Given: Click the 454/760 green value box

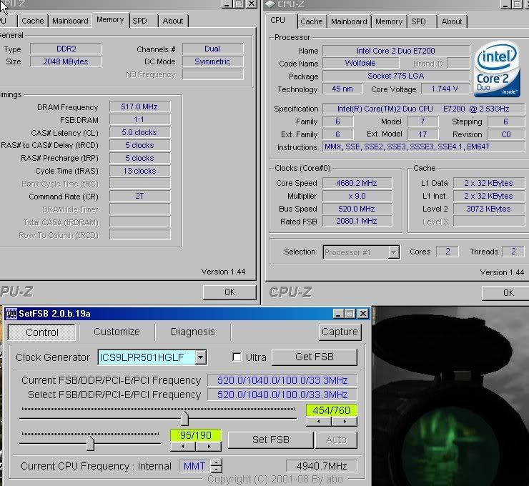Looking at the screenshot, I should [331, 410].
